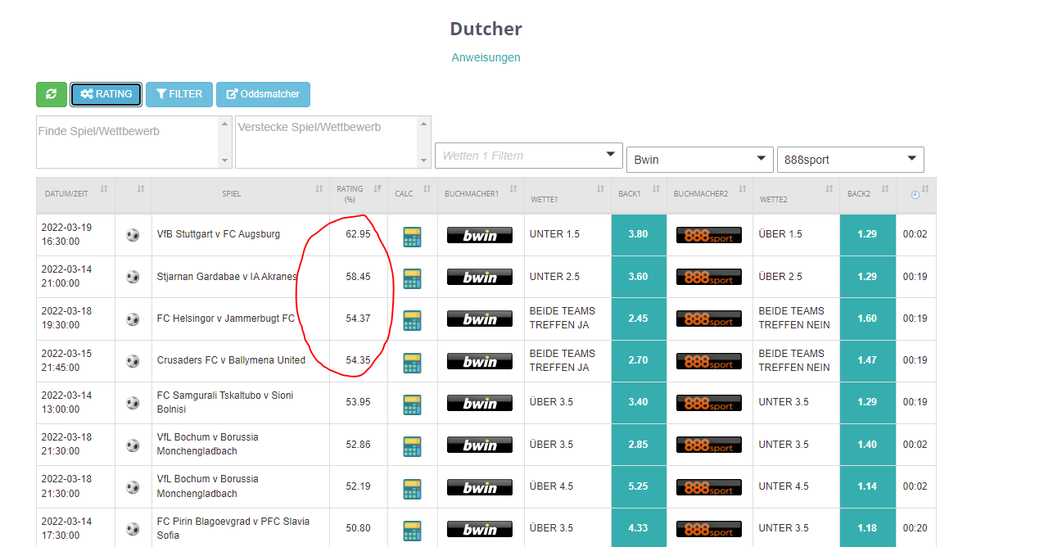1044x547 pixels.
Task: Click back odds 5.25 for Bochum row
Action: pos(639,486)
